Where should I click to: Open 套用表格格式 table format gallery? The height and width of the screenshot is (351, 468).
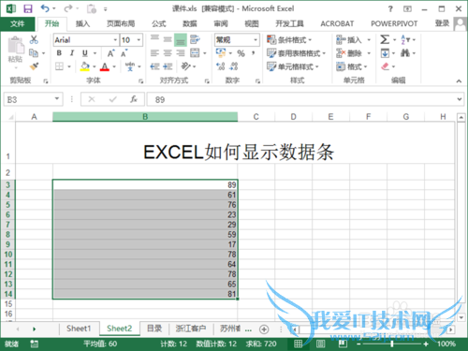296,53
